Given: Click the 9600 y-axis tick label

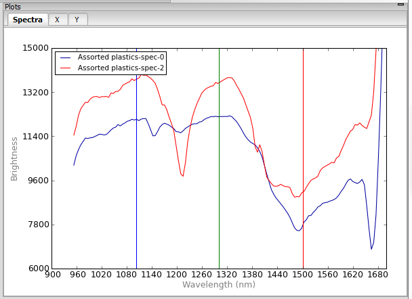Looking at the screenshot, I should pos(38,181).
